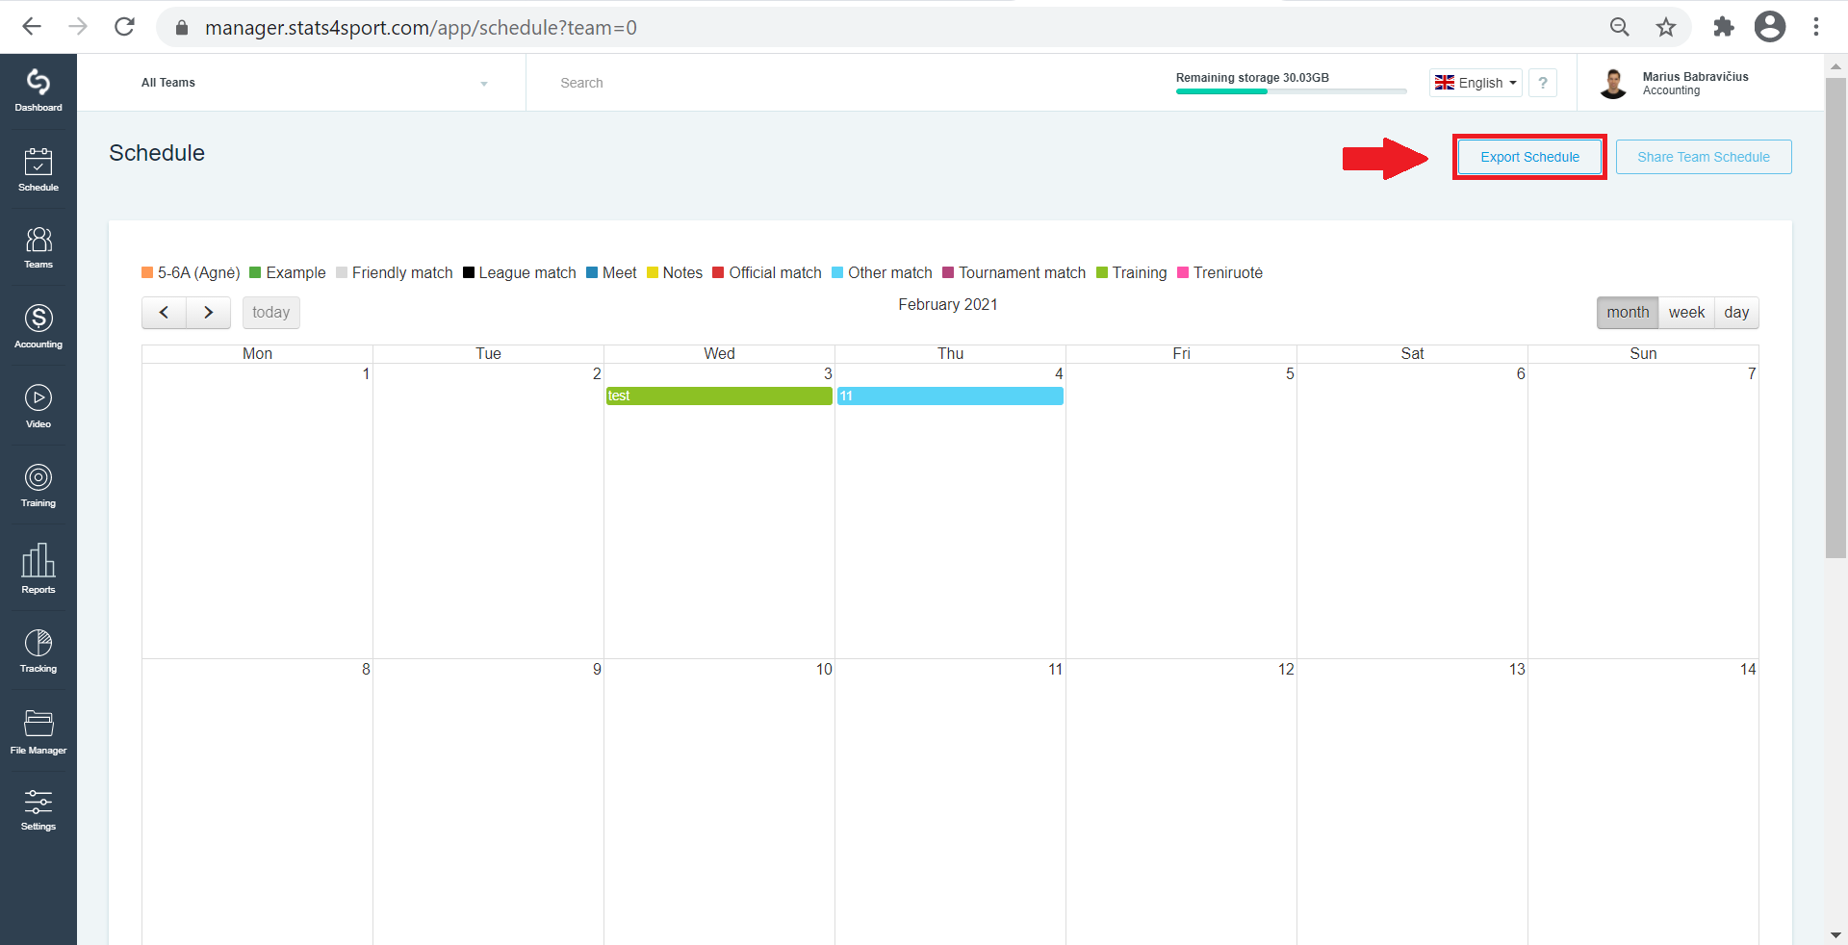Screen dimensions: 1848x945
Task: Open the Training sidebar icon
Action: [38, 485]
